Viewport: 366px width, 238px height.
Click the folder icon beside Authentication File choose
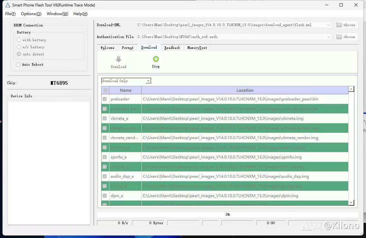click(339, 37)
